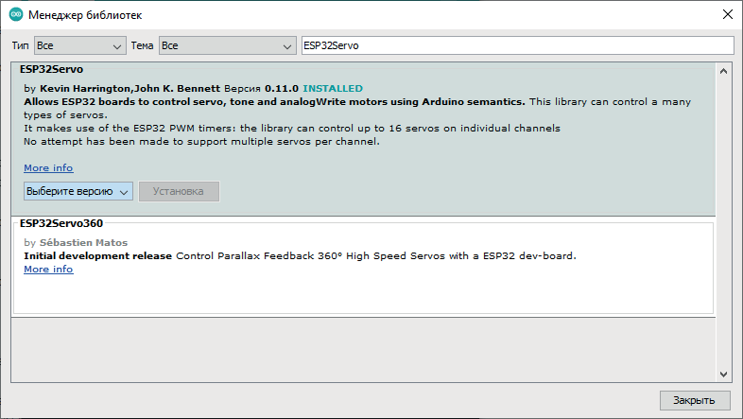Click the Тип dropdown chevron arrow
Screen dimensions: 743x419
(x=117, y=45)
